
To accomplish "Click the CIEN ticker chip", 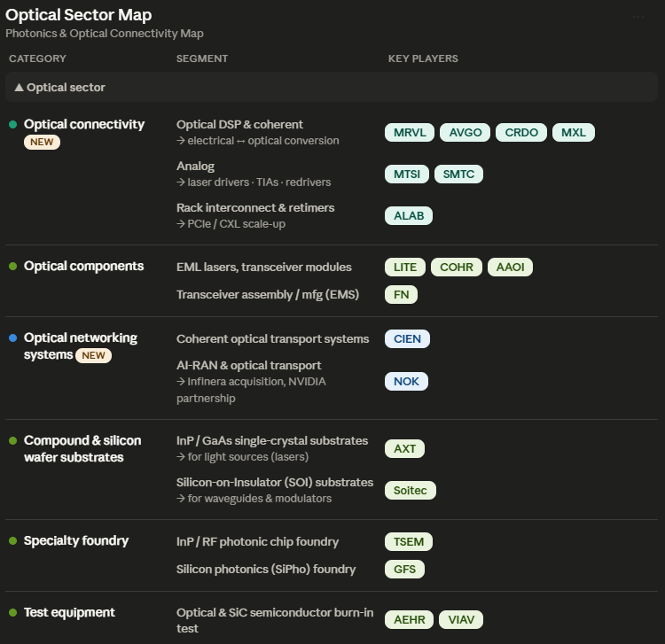I will pyautogui.click(x=407, y=339).
